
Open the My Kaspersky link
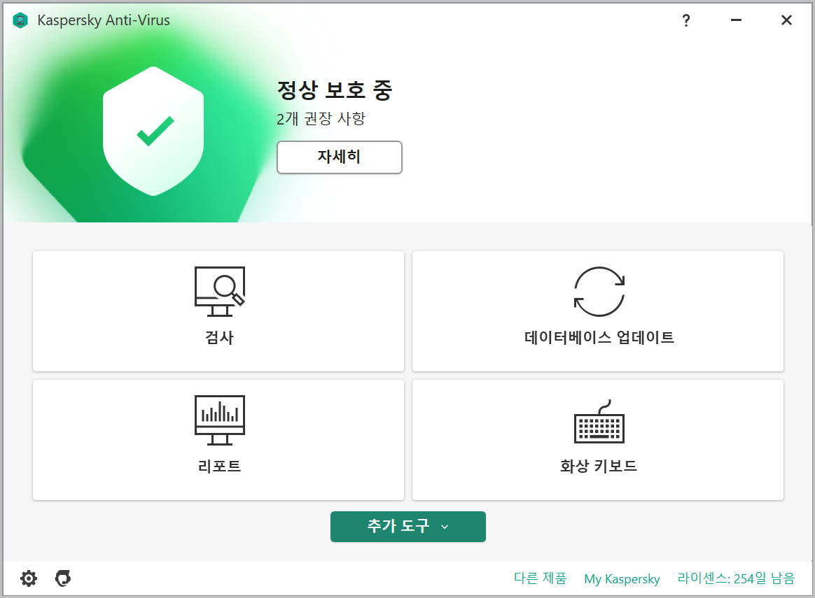[622, 579]
